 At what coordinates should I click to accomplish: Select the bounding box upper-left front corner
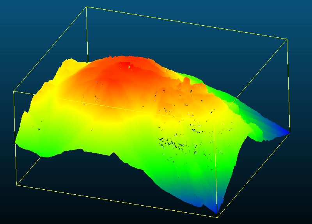click(x=14, y=91)
